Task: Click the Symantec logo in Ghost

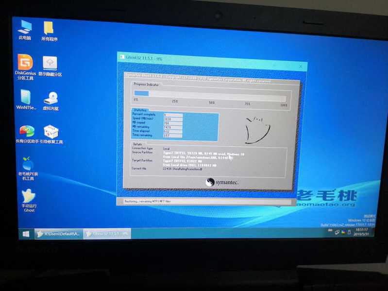Action: [x=222, y=183]
